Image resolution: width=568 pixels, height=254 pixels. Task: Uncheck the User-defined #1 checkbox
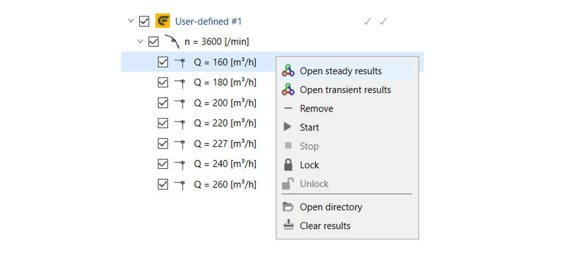(144, 21)
